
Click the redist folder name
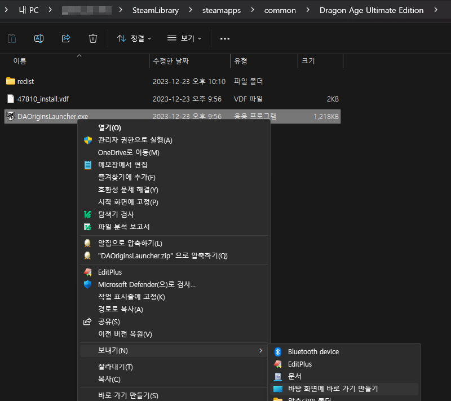(x=25, y=82)
